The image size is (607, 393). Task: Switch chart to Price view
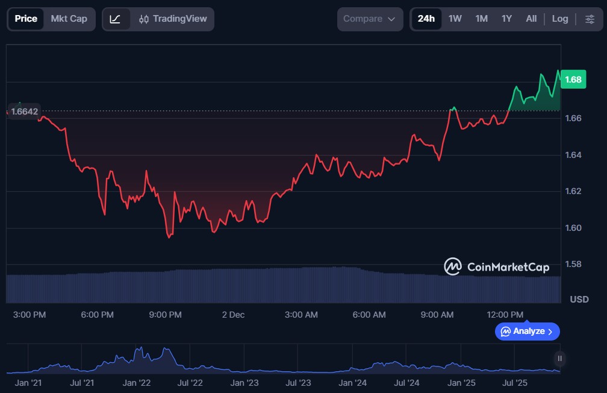(26, 19)
